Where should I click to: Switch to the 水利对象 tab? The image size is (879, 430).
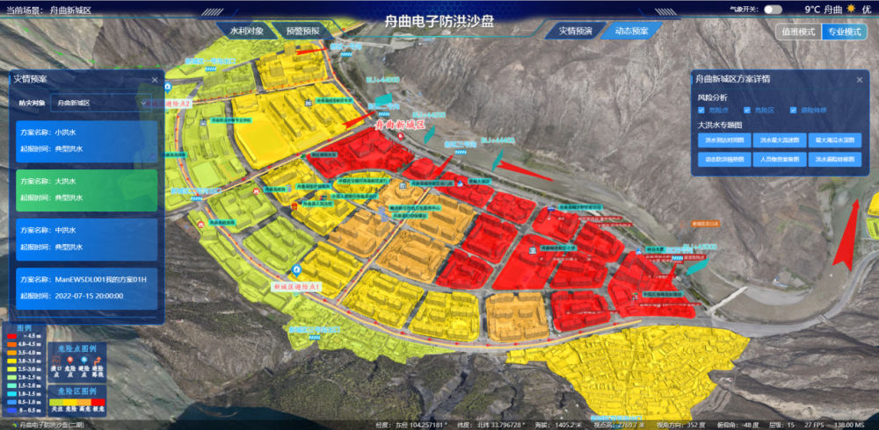(247, 31)
